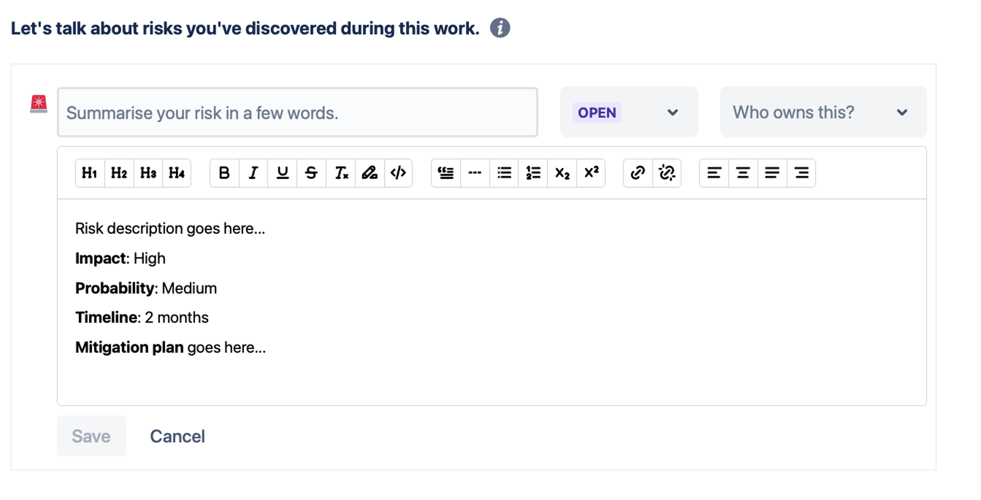
Task: Insert a hyperlink
Action: (638, 173)
